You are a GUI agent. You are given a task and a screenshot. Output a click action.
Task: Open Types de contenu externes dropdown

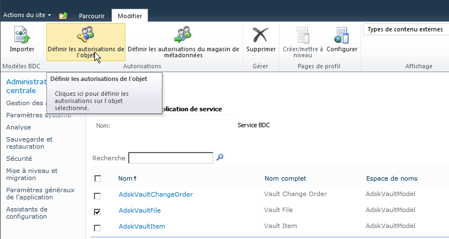coord(405,29)
